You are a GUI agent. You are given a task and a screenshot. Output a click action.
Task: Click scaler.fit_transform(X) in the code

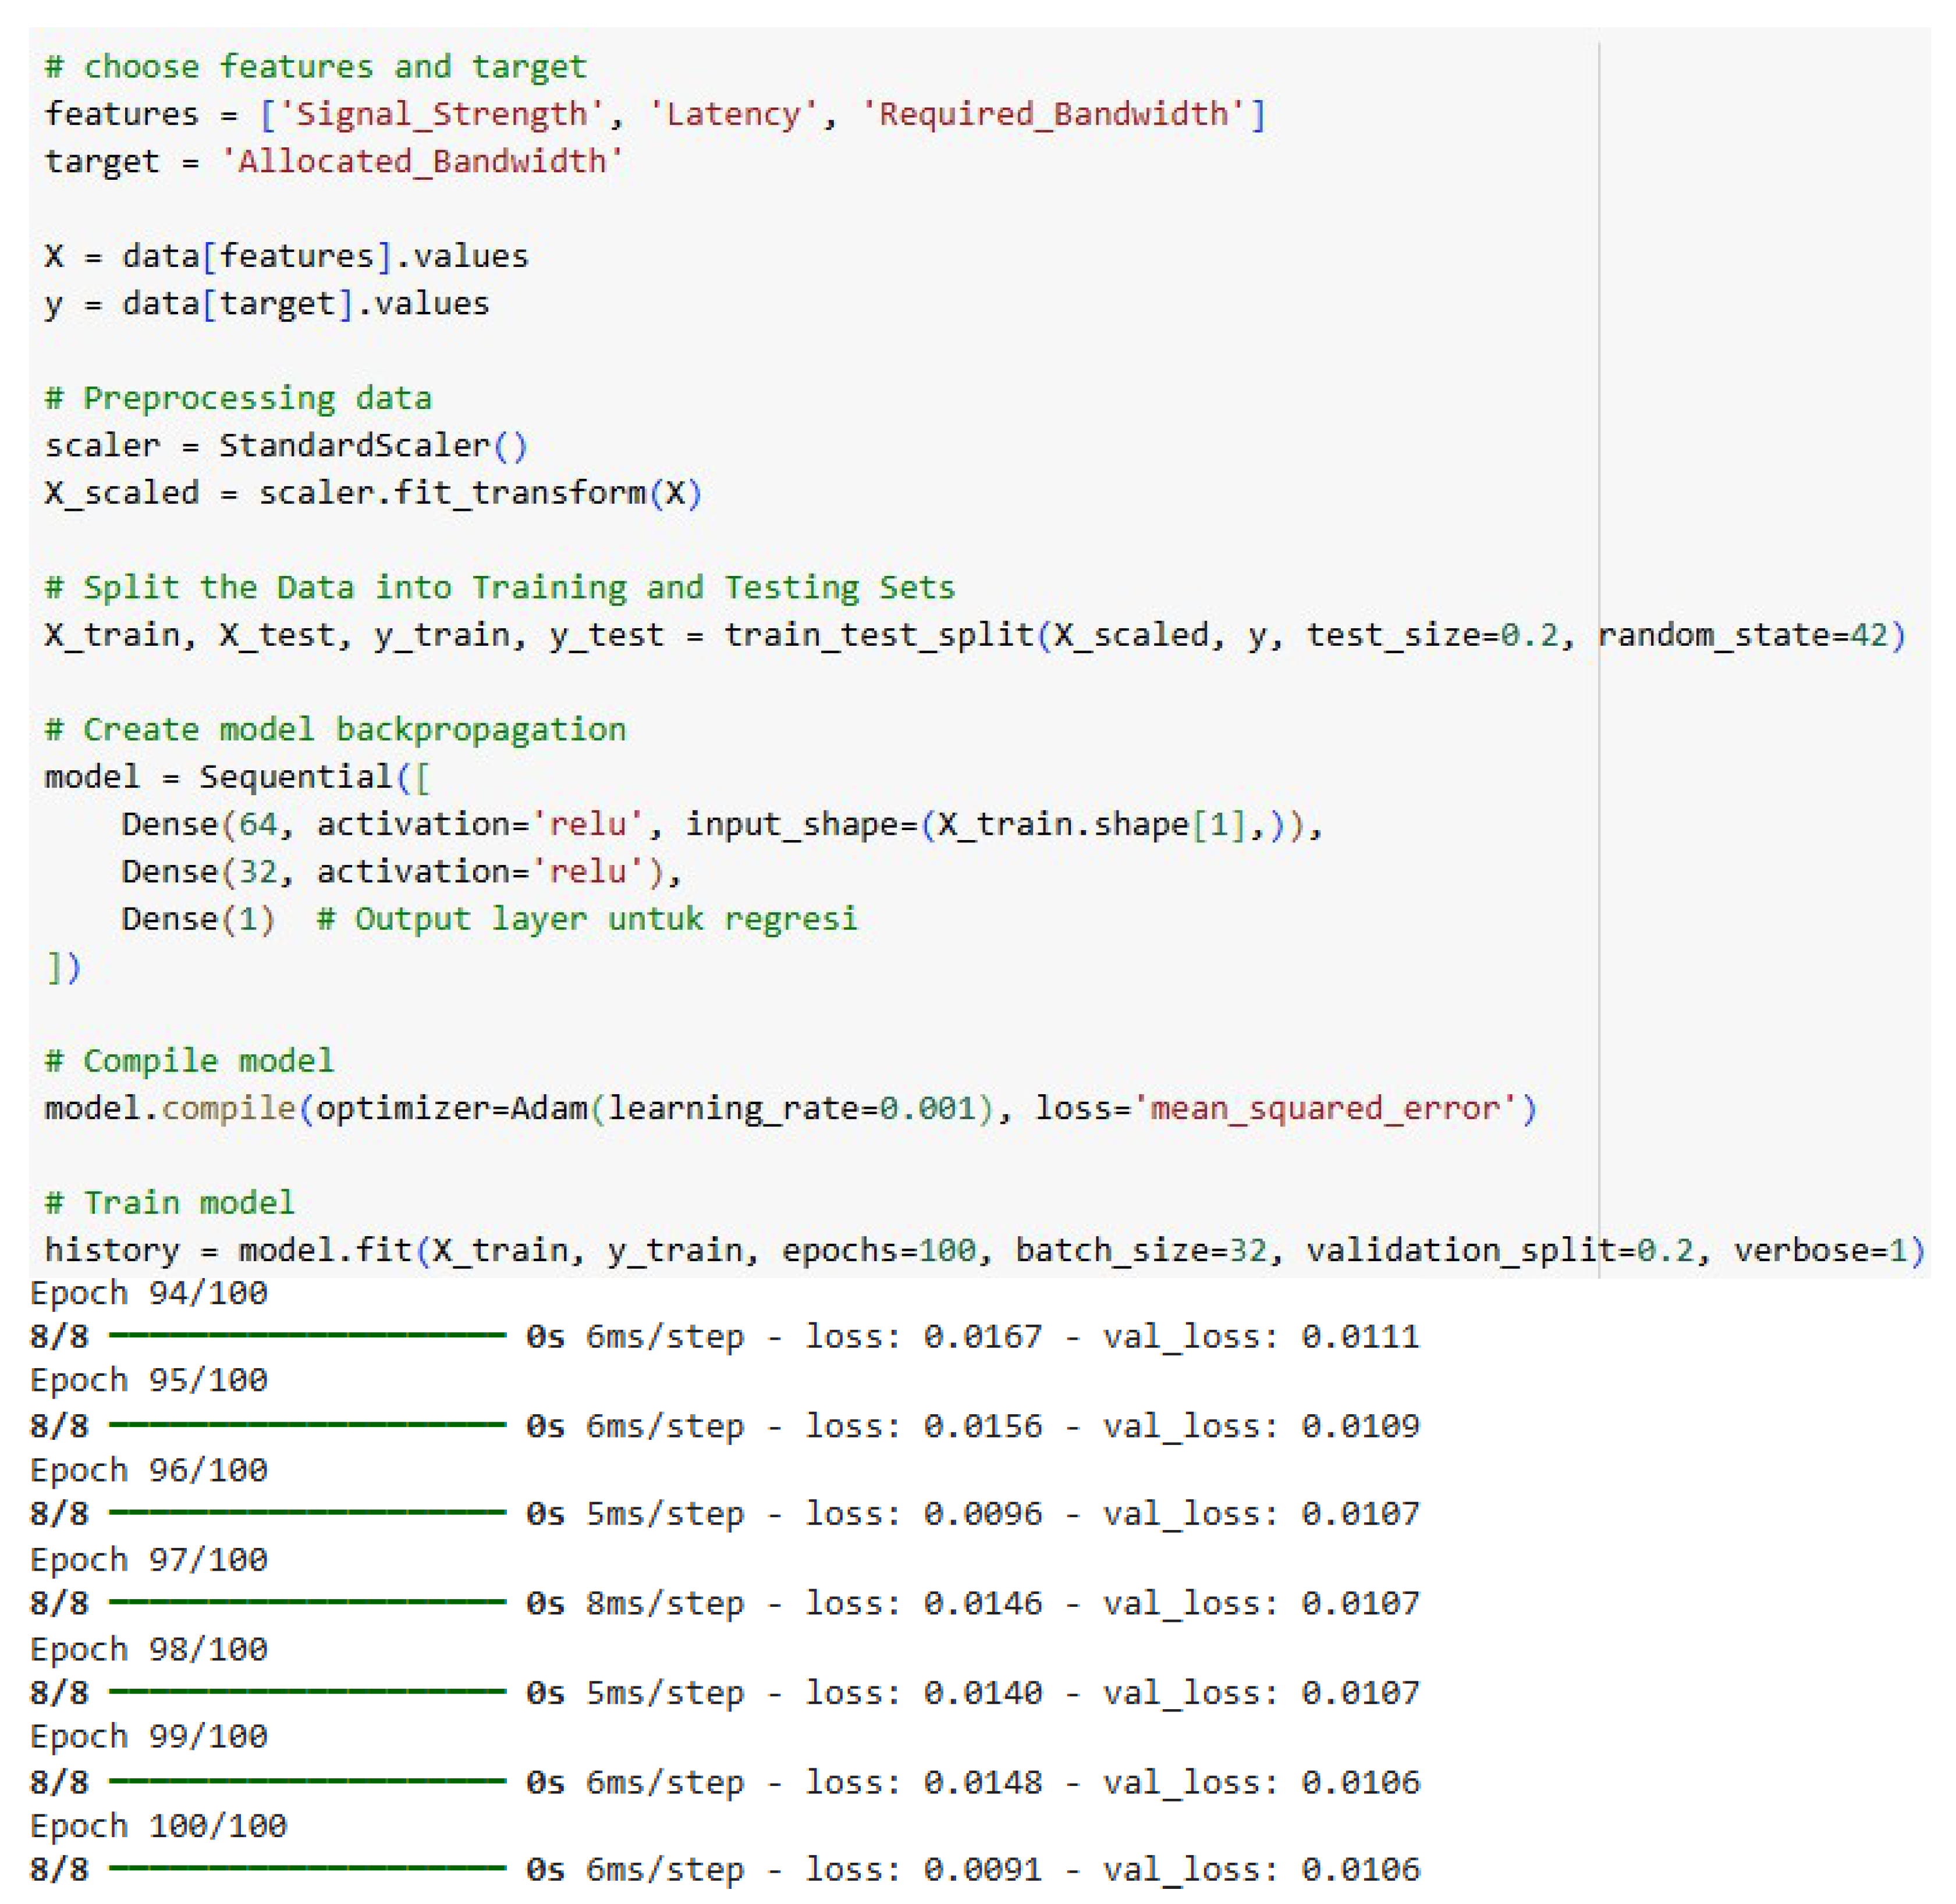click(x=480, y=493)
